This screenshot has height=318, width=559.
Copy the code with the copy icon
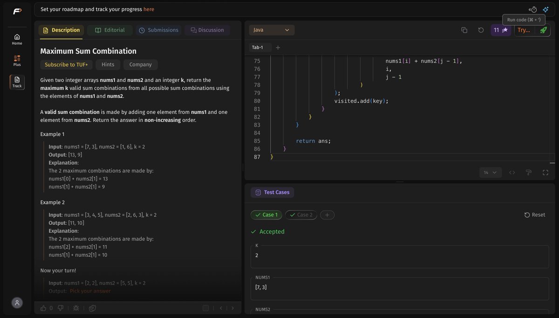pos(464,30)
